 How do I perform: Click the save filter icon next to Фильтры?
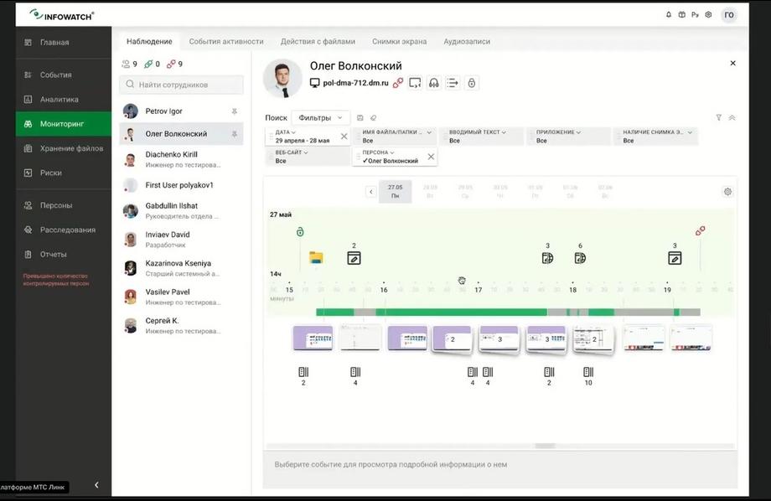tap(360, 118)
